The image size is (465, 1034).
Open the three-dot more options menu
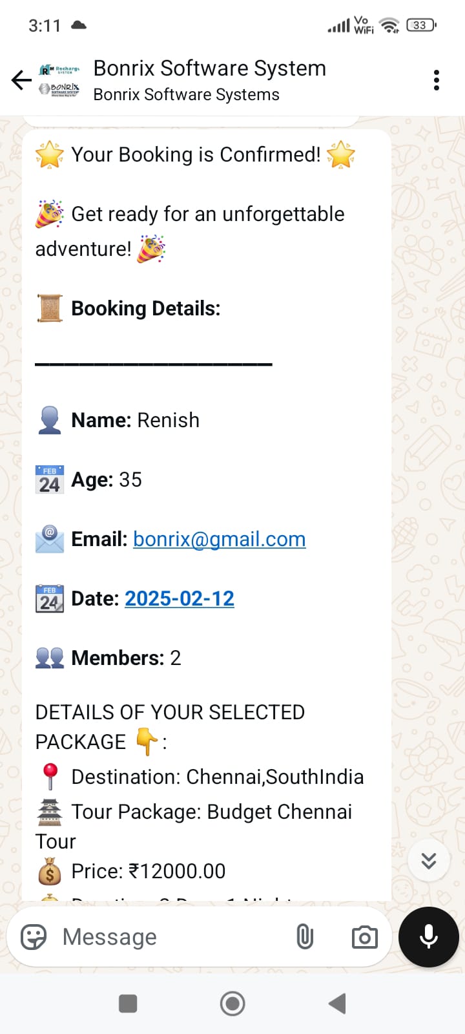click(x=437, y=80)
